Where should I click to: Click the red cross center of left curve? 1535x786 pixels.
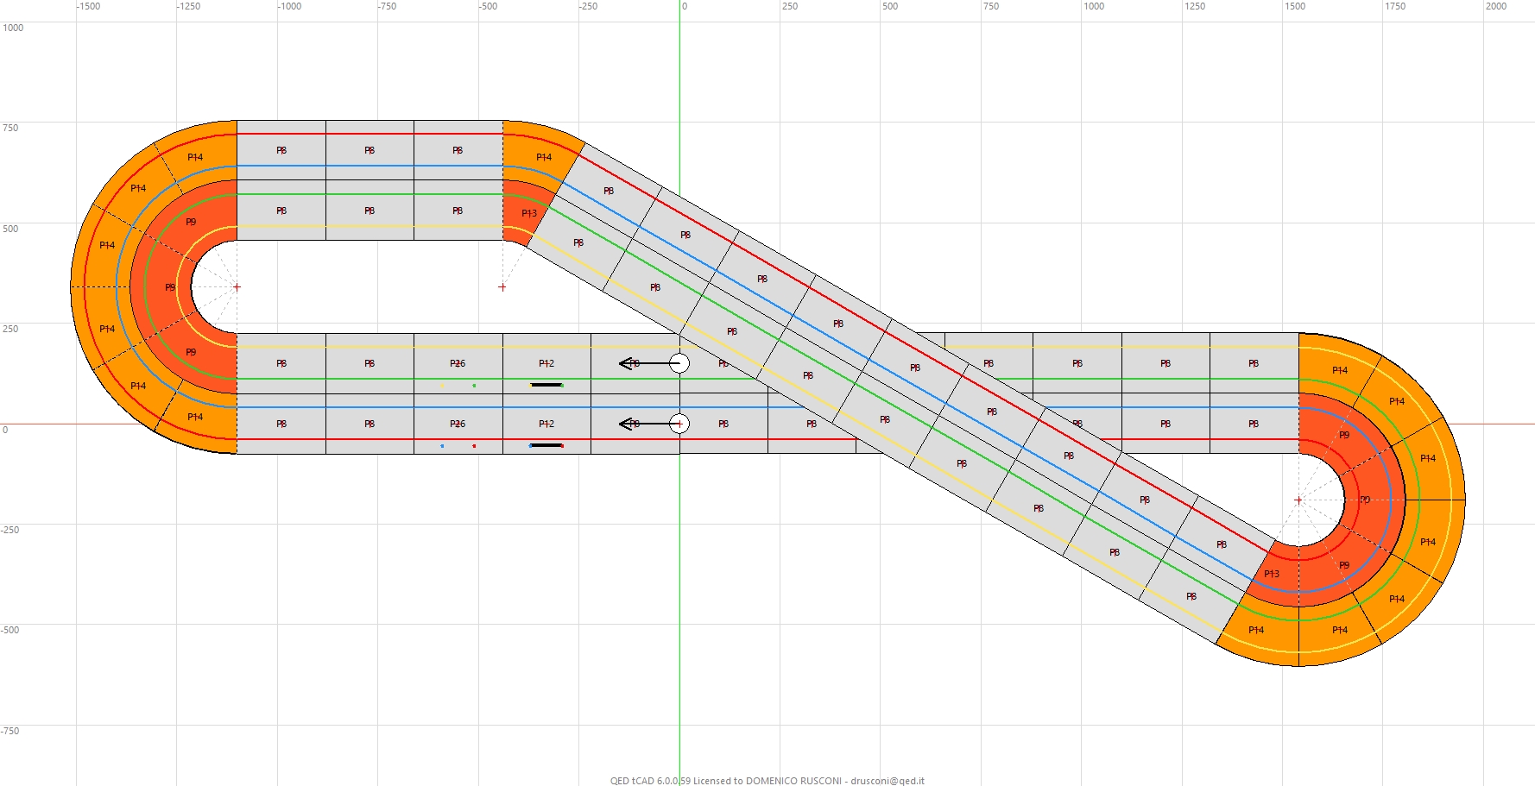(x=237, y=287)
